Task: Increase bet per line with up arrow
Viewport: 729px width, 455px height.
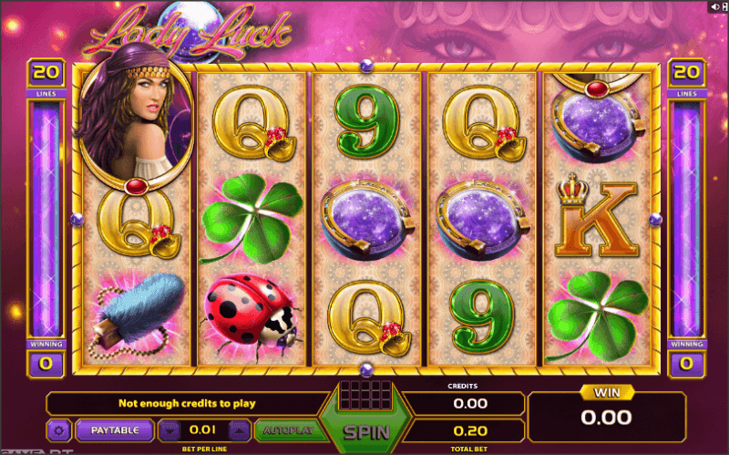Action: pyautogui.click(x=240, y=431)
